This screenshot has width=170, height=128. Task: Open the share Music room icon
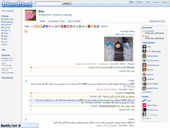(x=144, y=105)
